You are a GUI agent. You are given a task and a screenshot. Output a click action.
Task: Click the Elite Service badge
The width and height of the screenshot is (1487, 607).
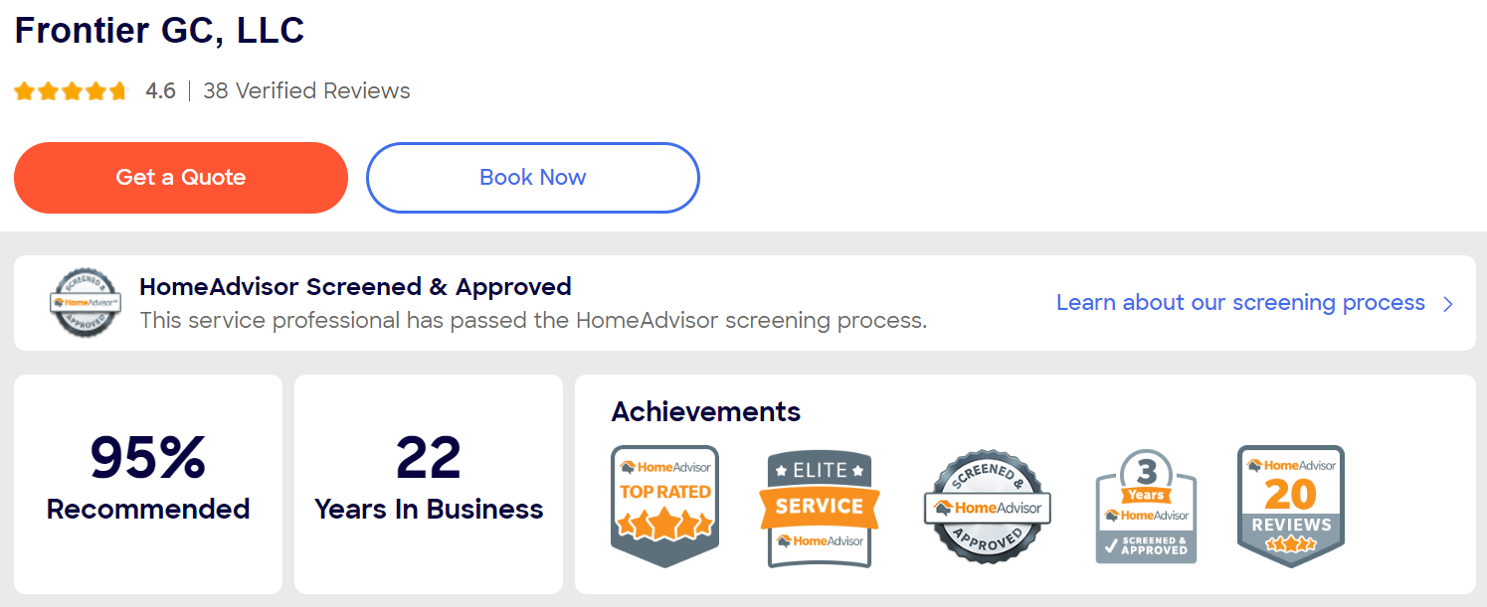pos(819,509)
